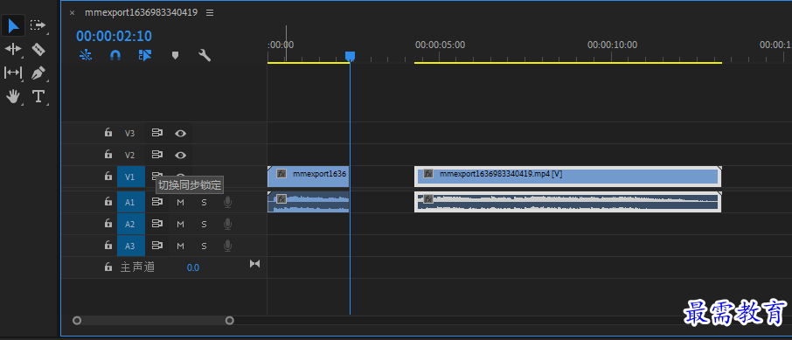Mute track A2
This screenshot has width=792, height=340.
pos(180,225)
